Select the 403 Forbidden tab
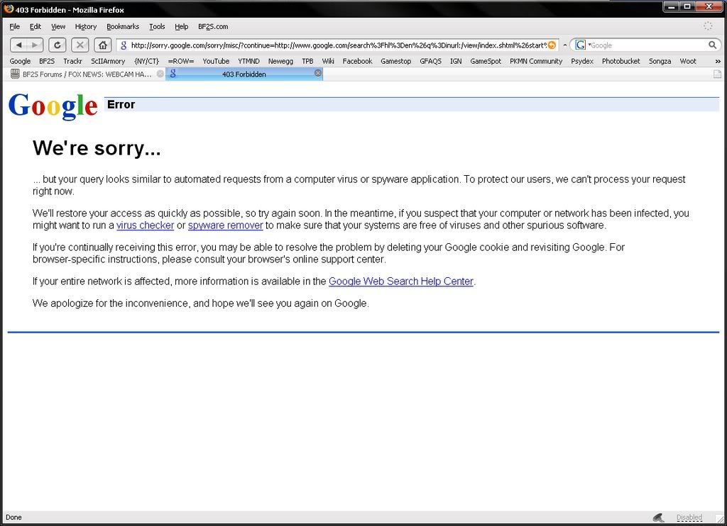 point(244,74)
